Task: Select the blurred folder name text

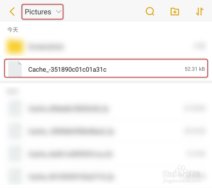Action: 46,47
